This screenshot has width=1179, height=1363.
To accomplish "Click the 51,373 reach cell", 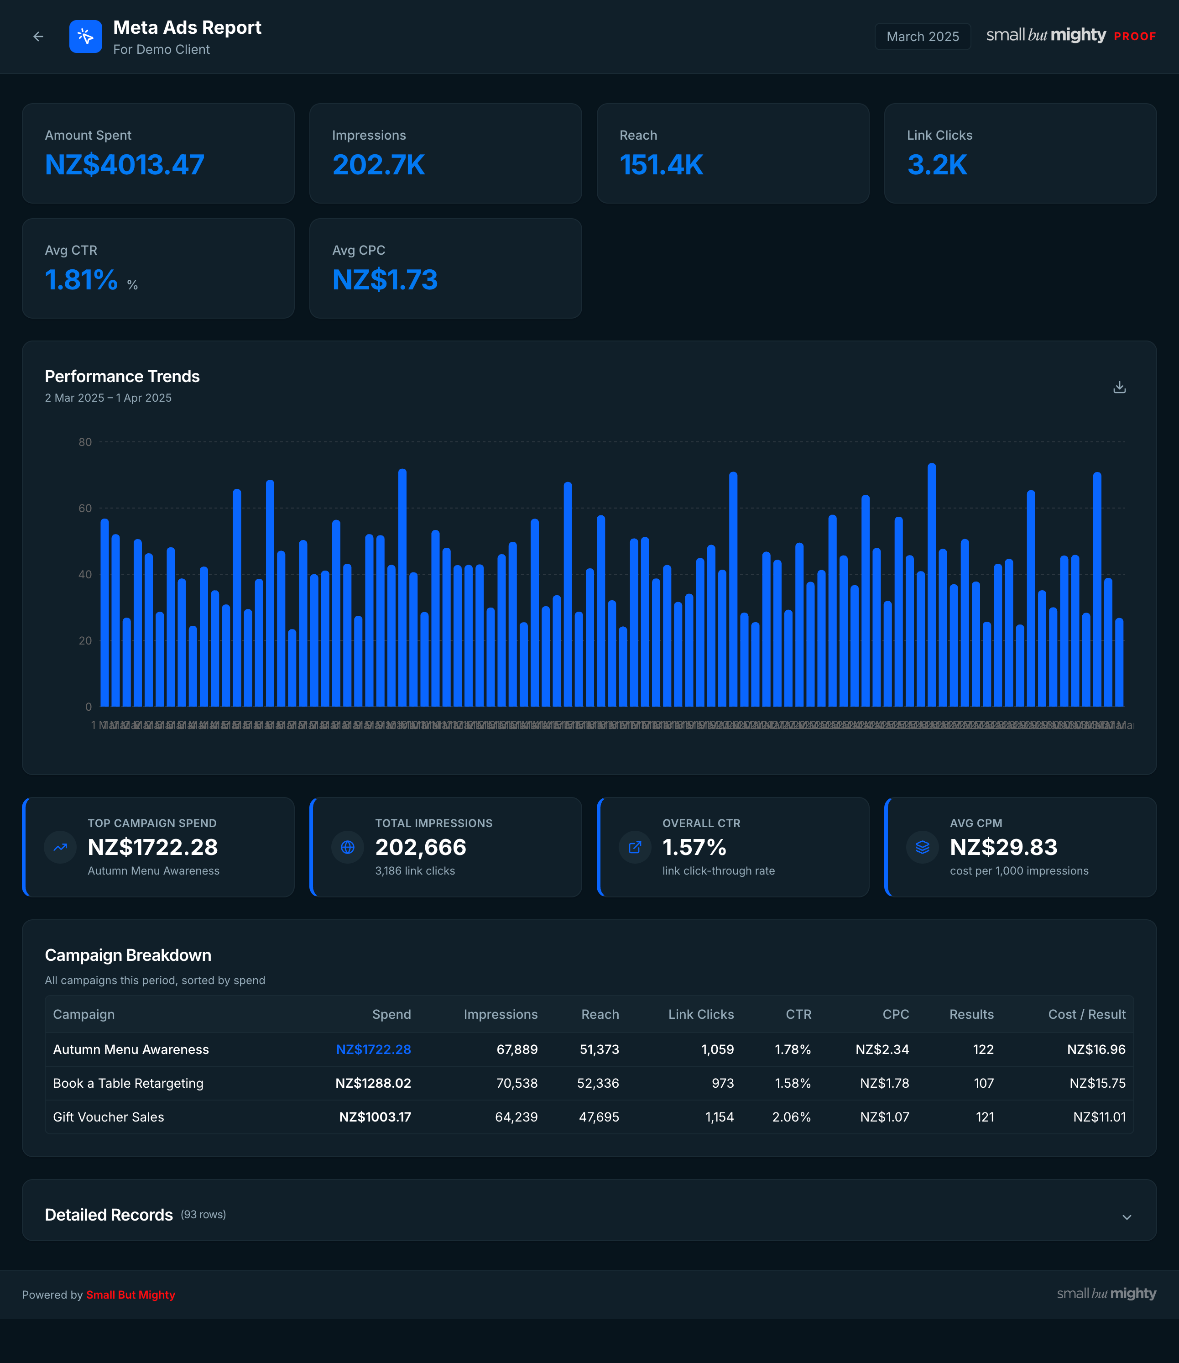I will 600,1049.
